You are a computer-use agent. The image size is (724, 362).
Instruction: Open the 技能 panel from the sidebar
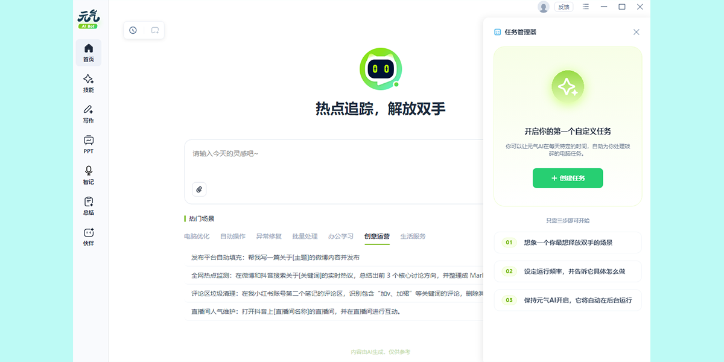(x=88, y=83)
